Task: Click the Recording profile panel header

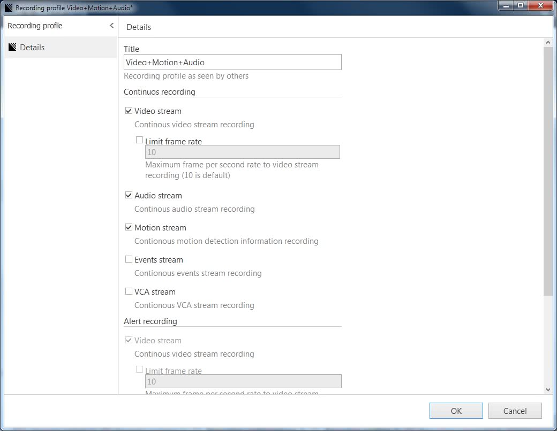Action: point(35,25)
